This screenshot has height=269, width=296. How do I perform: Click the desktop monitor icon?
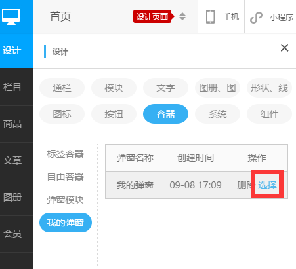[x=11, y=16]
